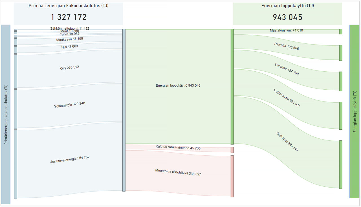Select the 943 045 end-use total card
Screen dimensions: 361x207
287,14
